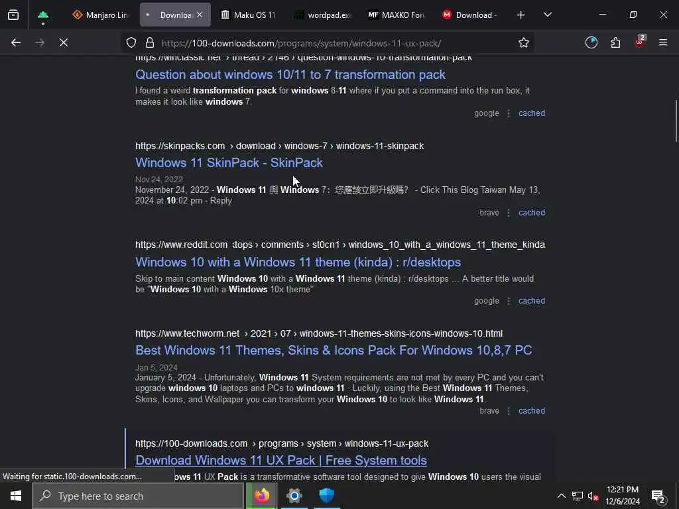Open the Extensions puzzle piece menu

pos(615,42)
